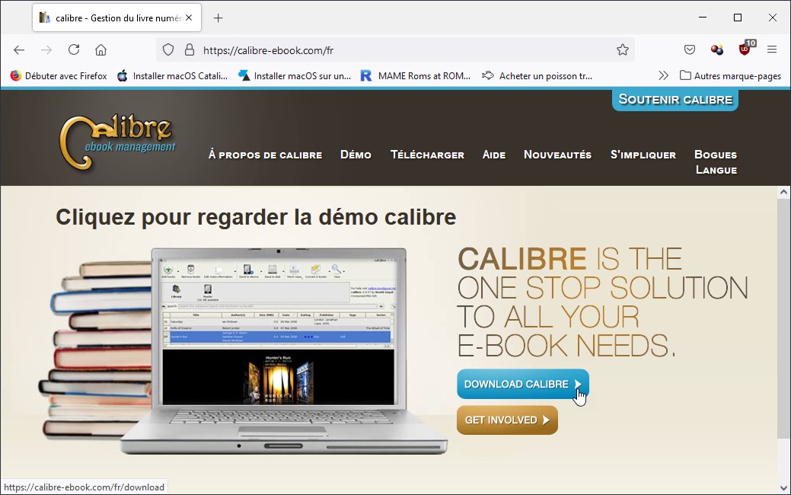Minimize the Firefox window

tap(702, 18)
